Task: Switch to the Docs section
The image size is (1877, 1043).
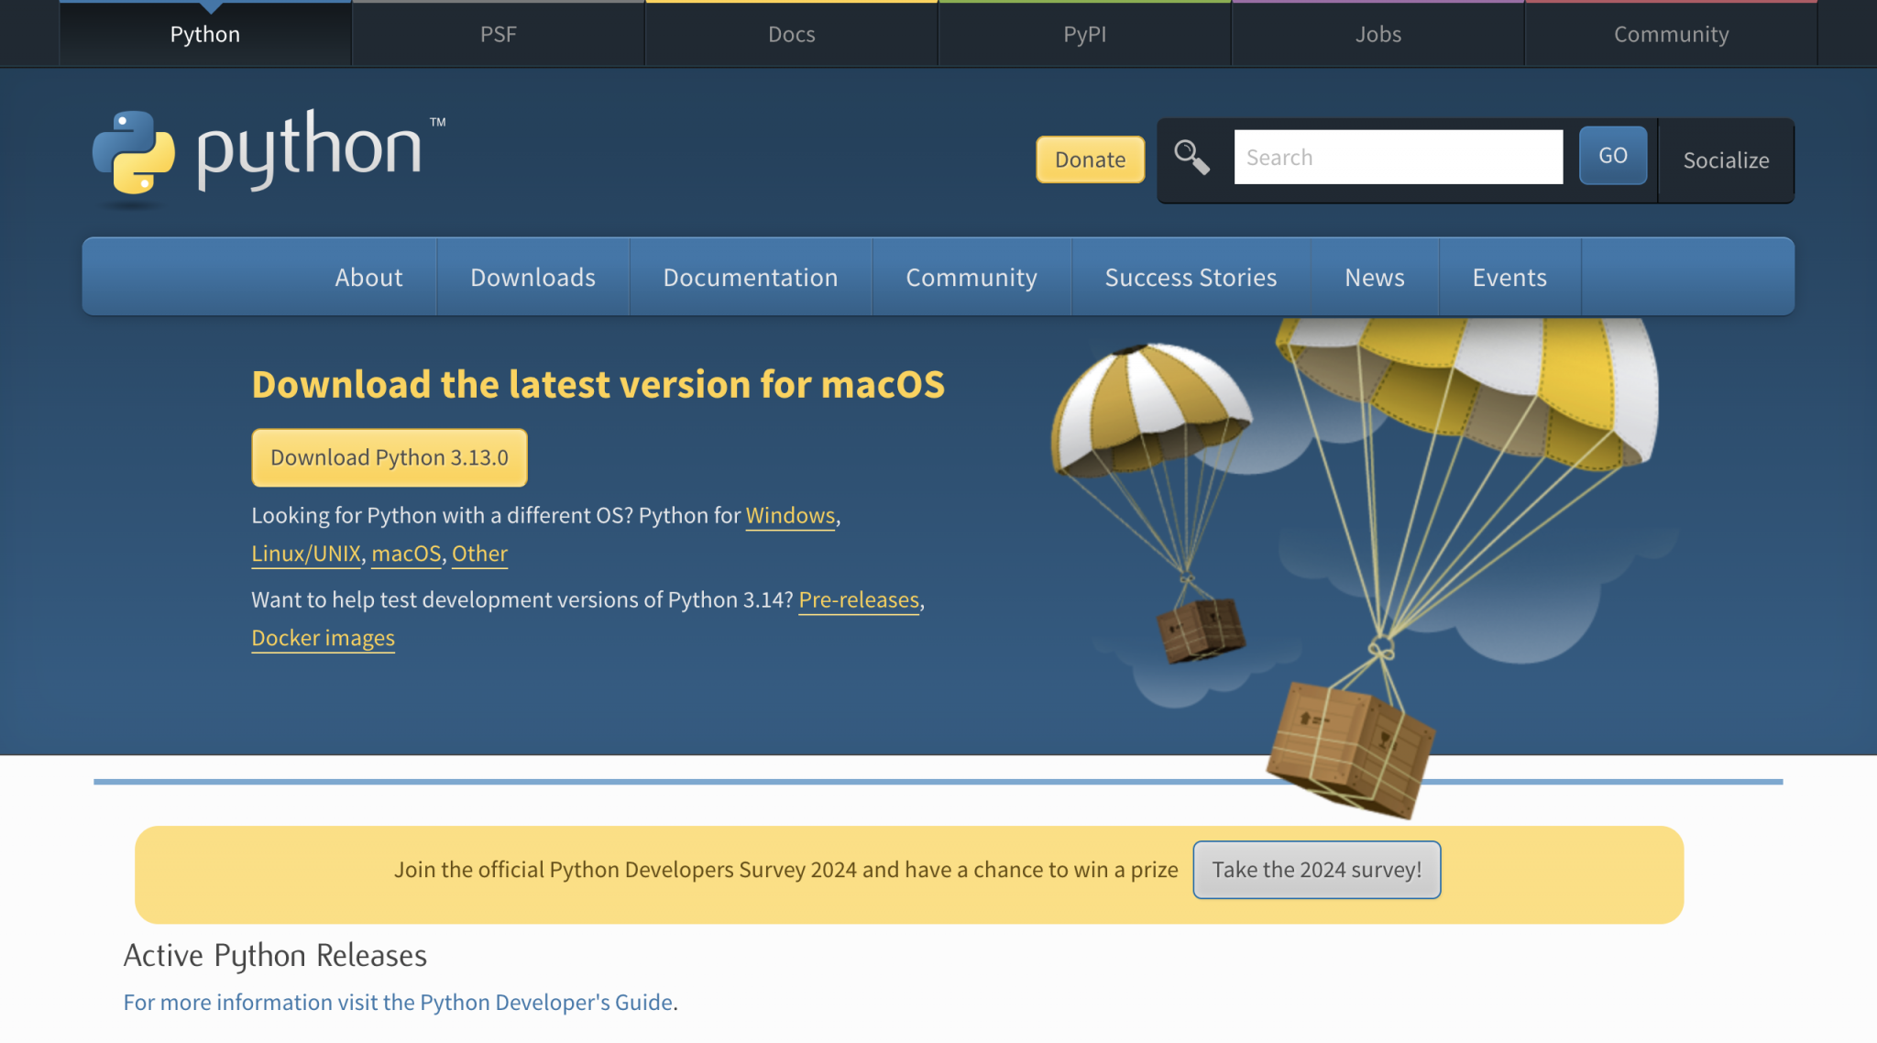Action: coord(791,34)
